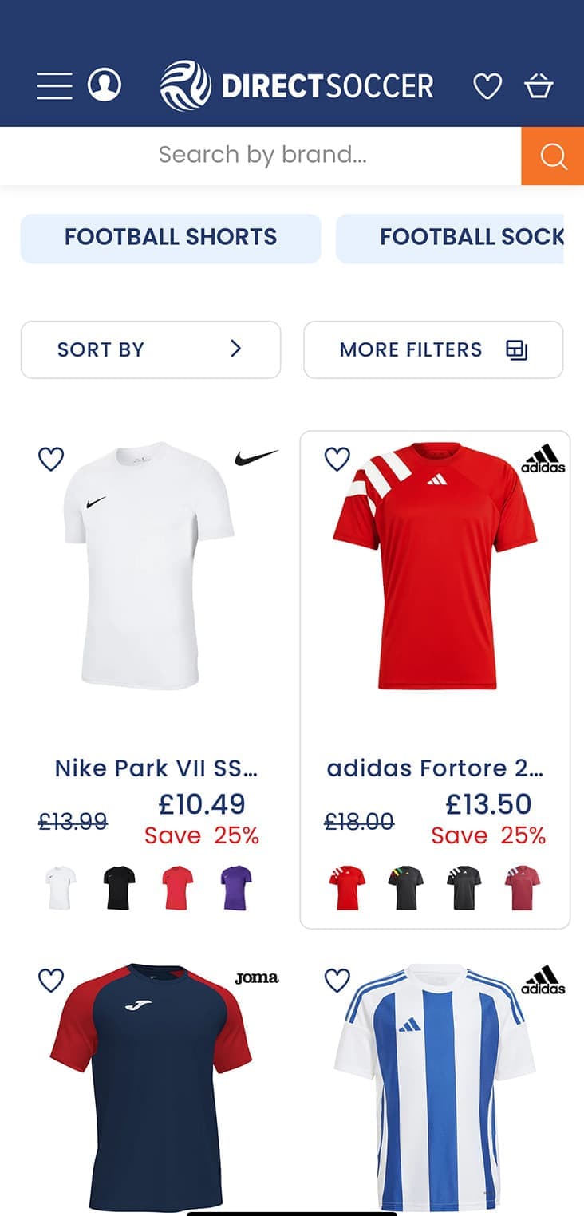Image resolution: width=584 pixels, height=1216 pixels.
Task: Choose the maroon adidas Fortore colour swatch
Action: (523, 887)
